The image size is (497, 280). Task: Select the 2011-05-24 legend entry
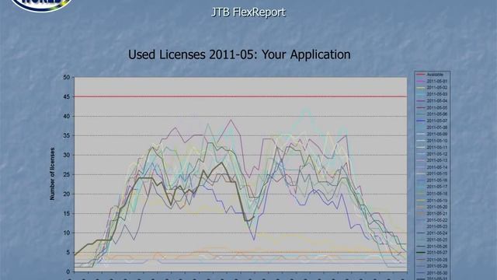tap(432, 233)
